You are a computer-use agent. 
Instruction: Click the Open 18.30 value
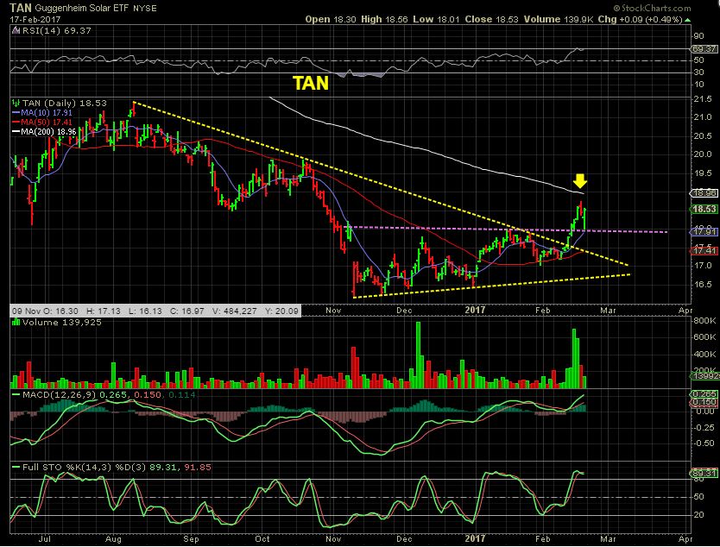click(x=331, y=19)
